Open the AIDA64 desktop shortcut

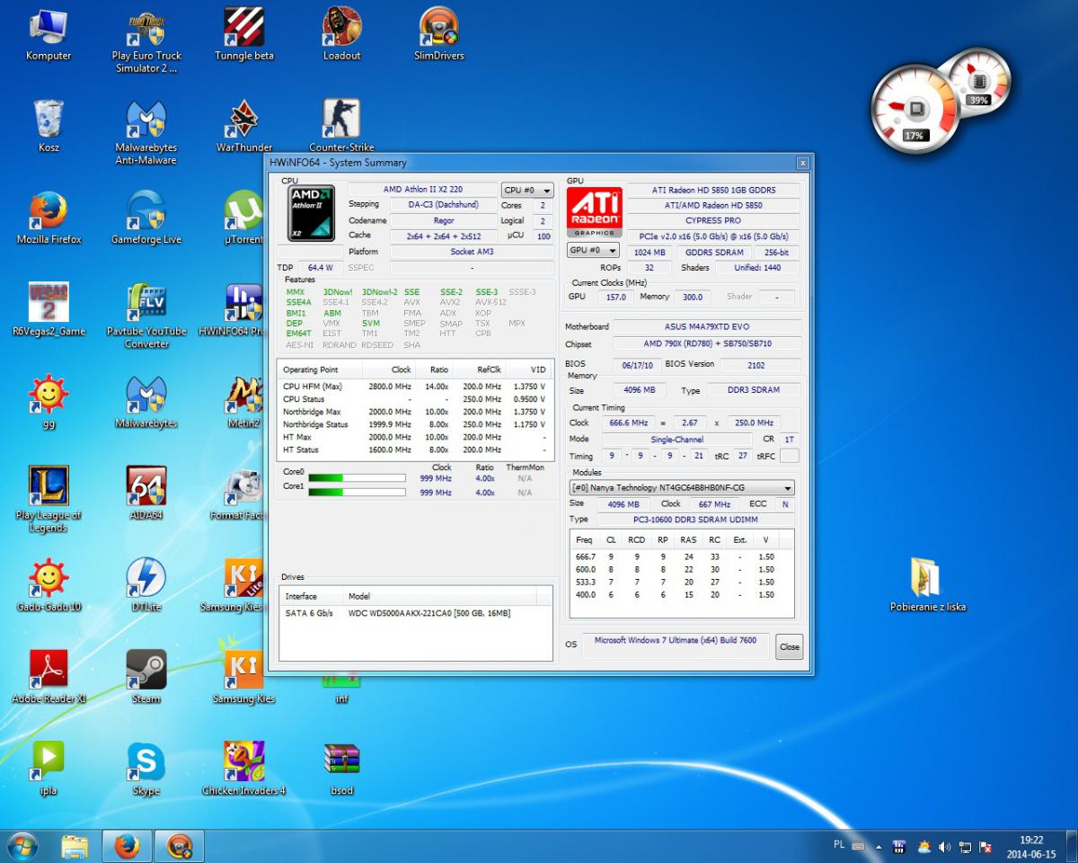(x=146, y=493)
